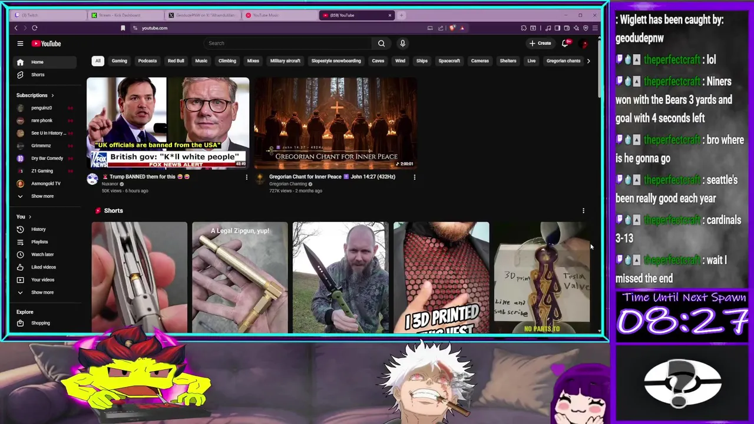The height and width of the screenshot is (424, 754).
Task: Open the penguinz0 subscription
Action: click(44, 108)
